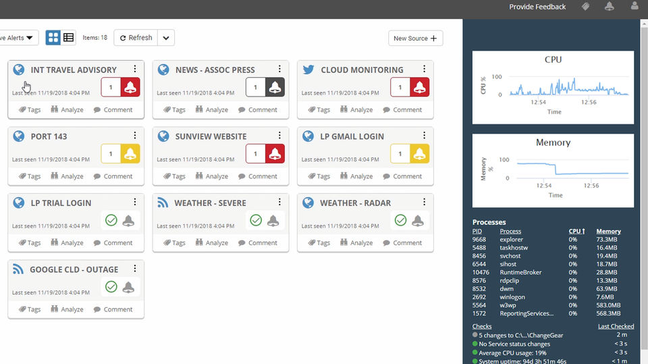The height and width of the screenshot is (364, 648).
Task: Open the user profile icon in top bar
Action: click(634, 6)
